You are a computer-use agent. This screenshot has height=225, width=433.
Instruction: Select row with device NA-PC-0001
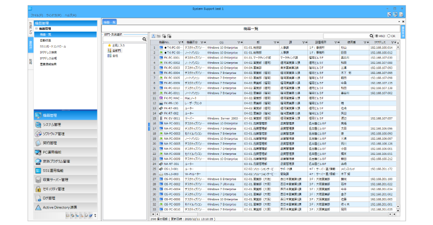pyautogui.click(x=273, y=123)
